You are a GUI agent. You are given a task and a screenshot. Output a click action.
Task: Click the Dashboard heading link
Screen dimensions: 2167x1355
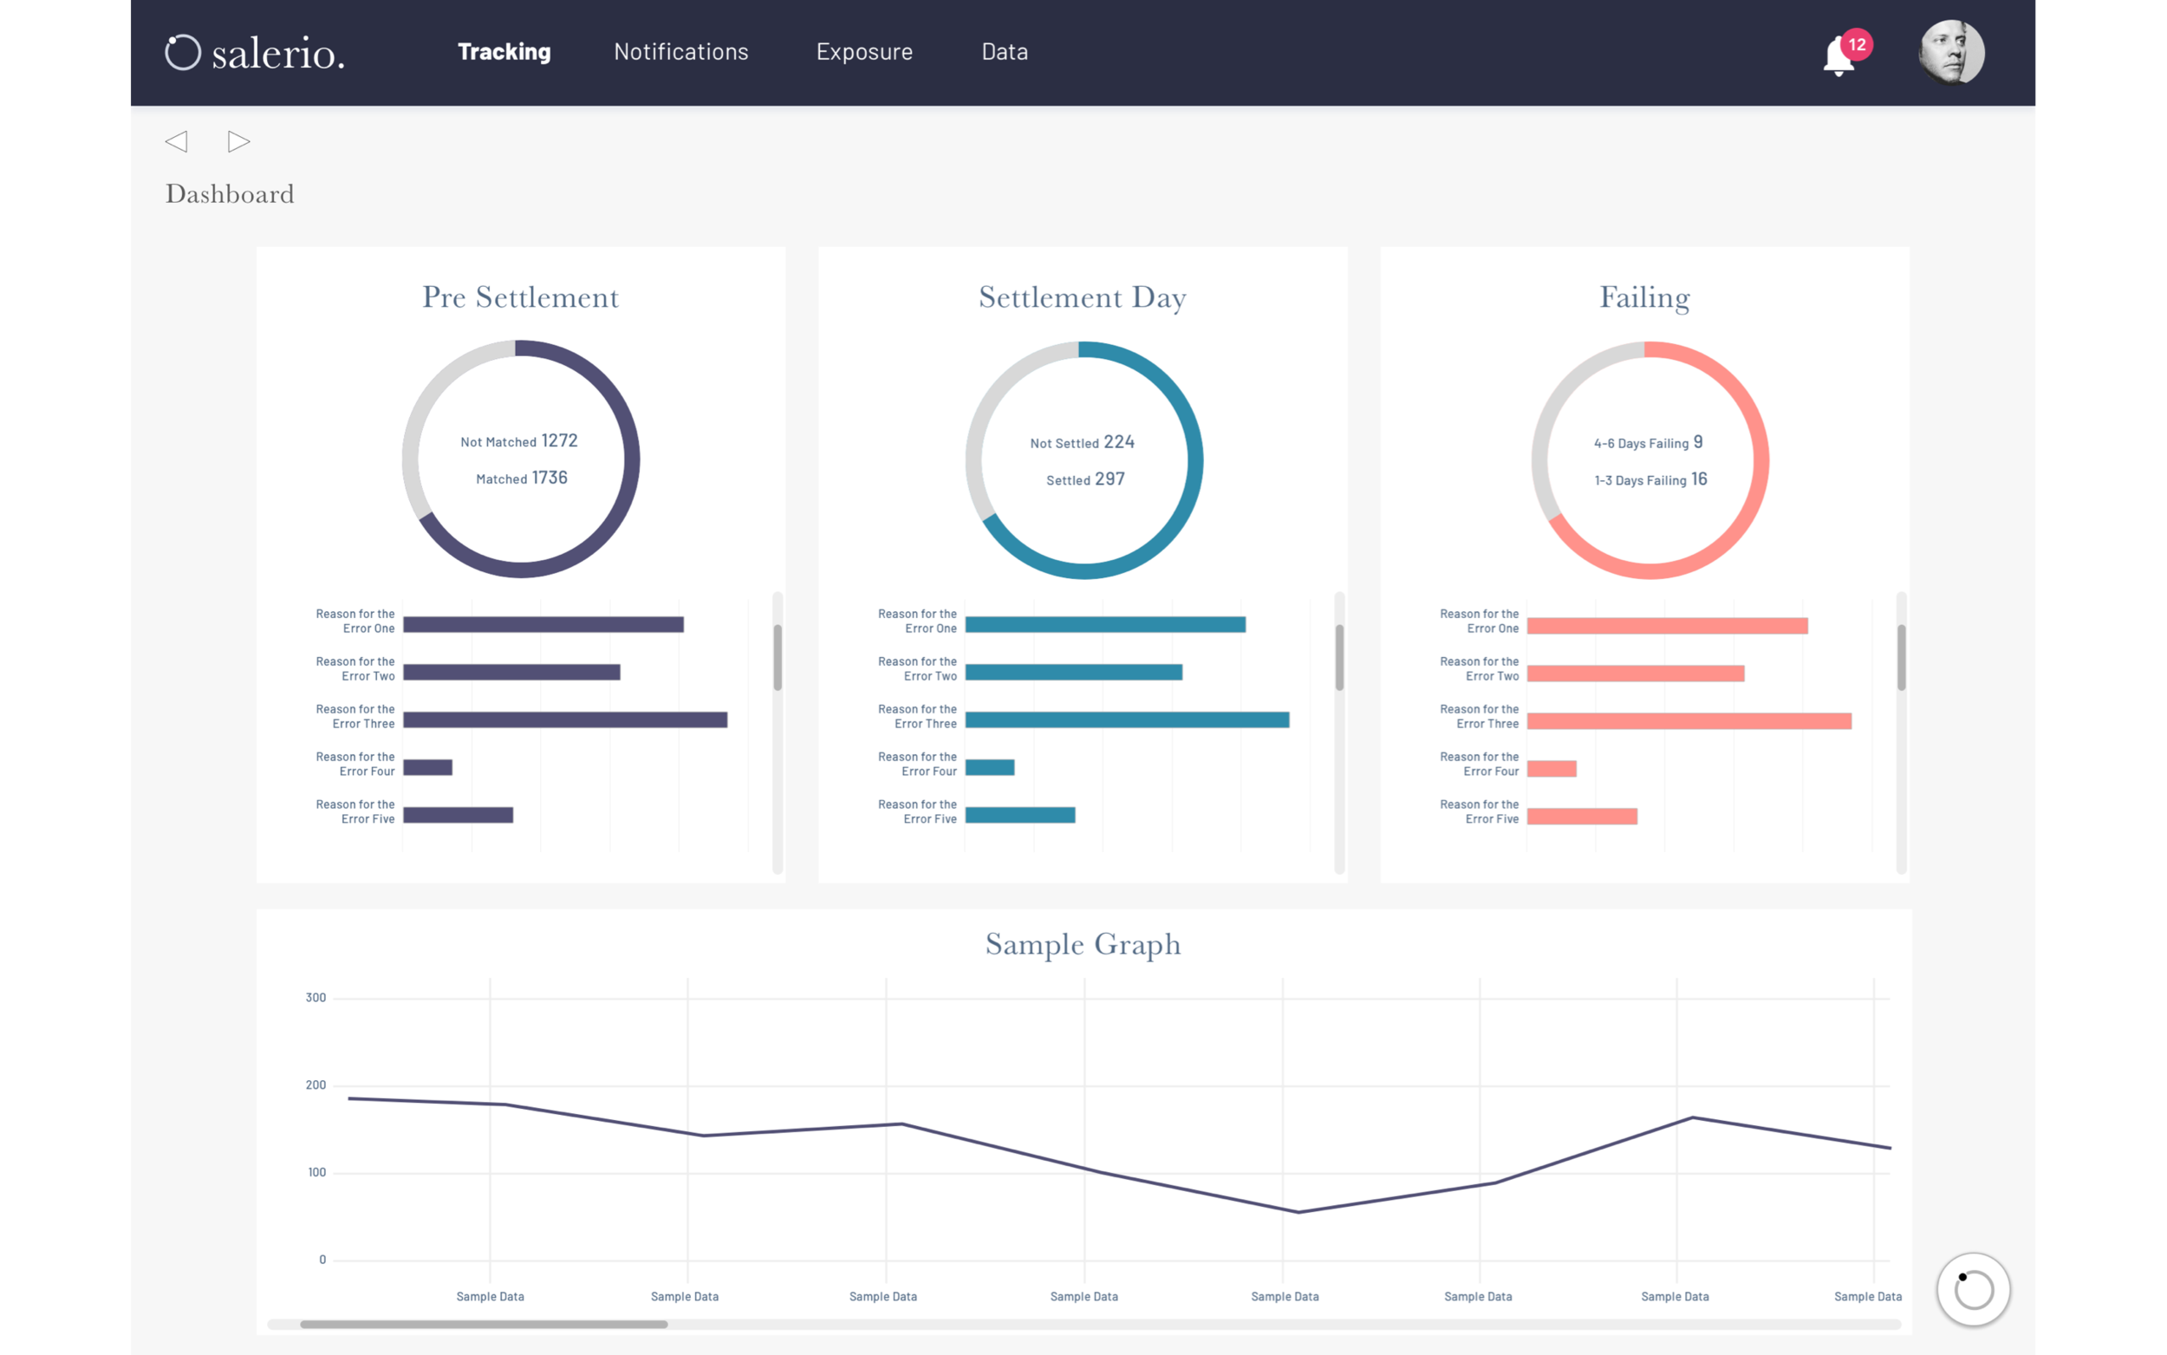(229, 192)
